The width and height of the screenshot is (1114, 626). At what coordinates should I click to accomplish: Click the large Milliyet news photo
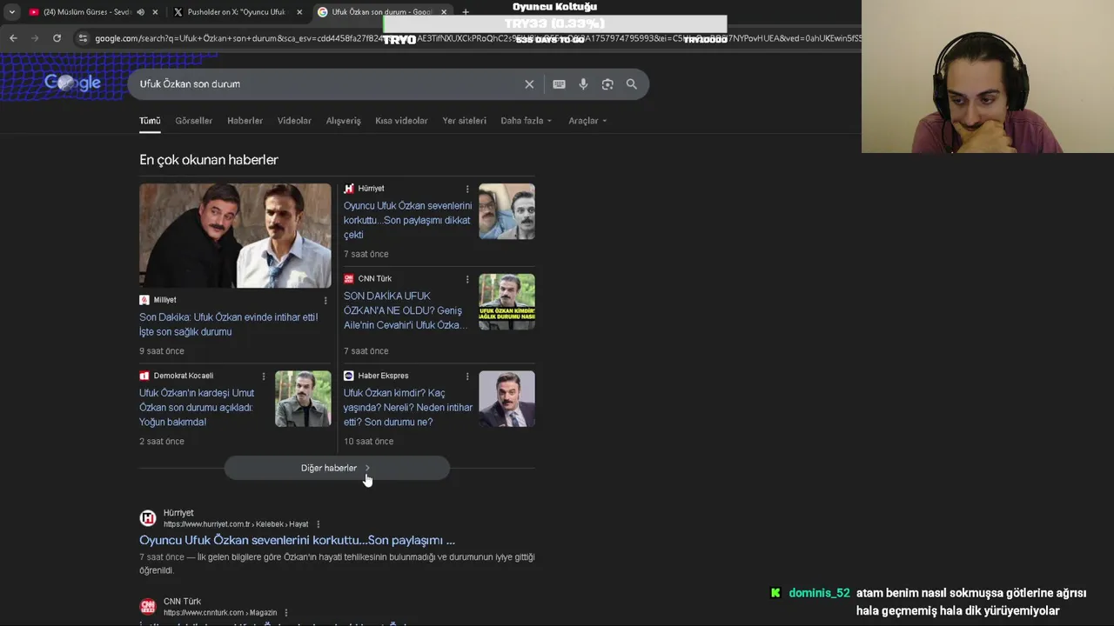[x=235, y=236]
